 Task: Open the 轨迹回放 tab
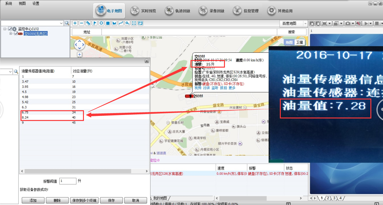178,11
